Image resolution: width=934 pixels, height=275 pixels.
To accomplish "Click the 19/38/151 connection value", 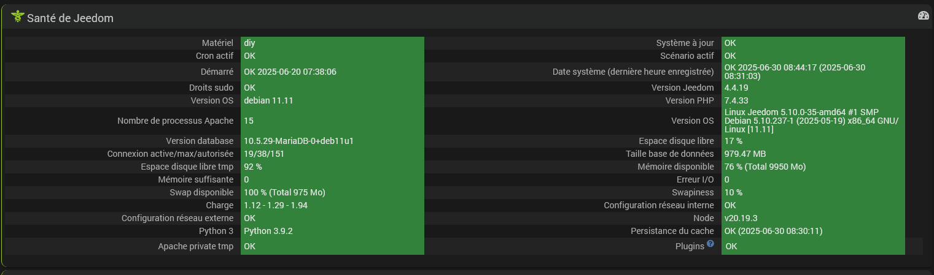I will (264, 154).
